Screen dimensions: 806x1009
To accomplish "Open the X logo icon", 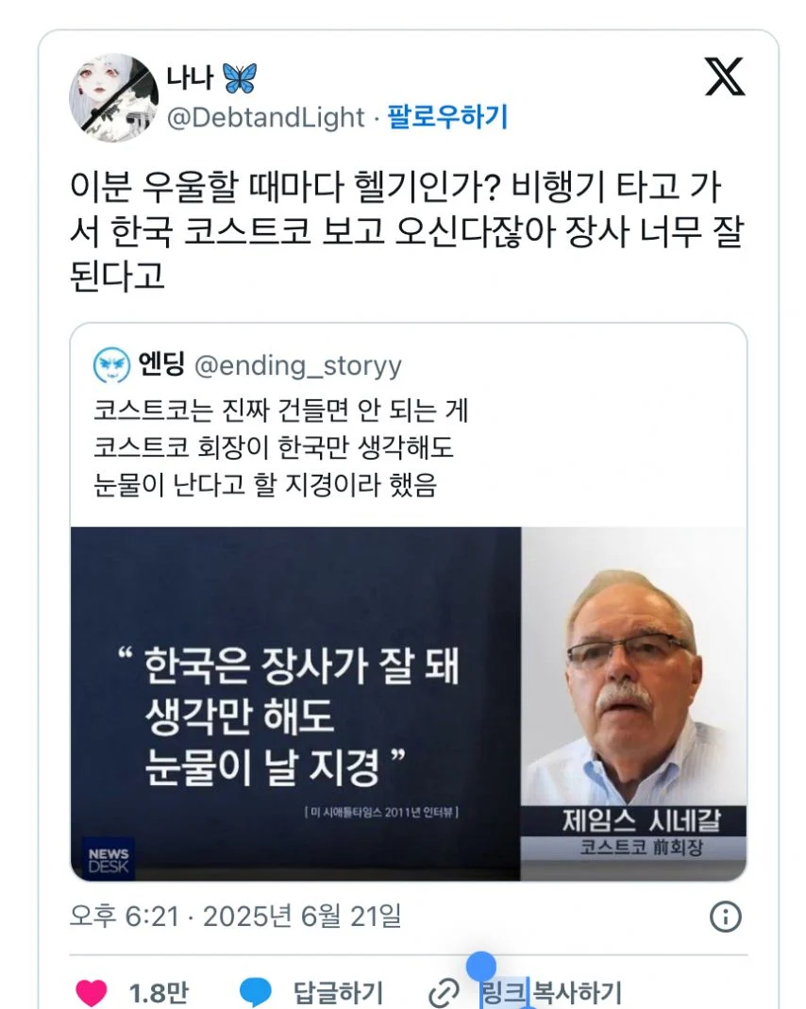I will tap(724, 76).
